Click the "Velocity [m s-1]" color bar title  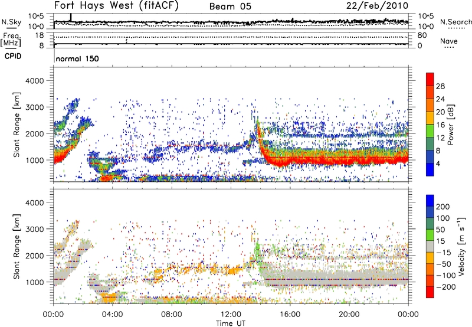461,246
